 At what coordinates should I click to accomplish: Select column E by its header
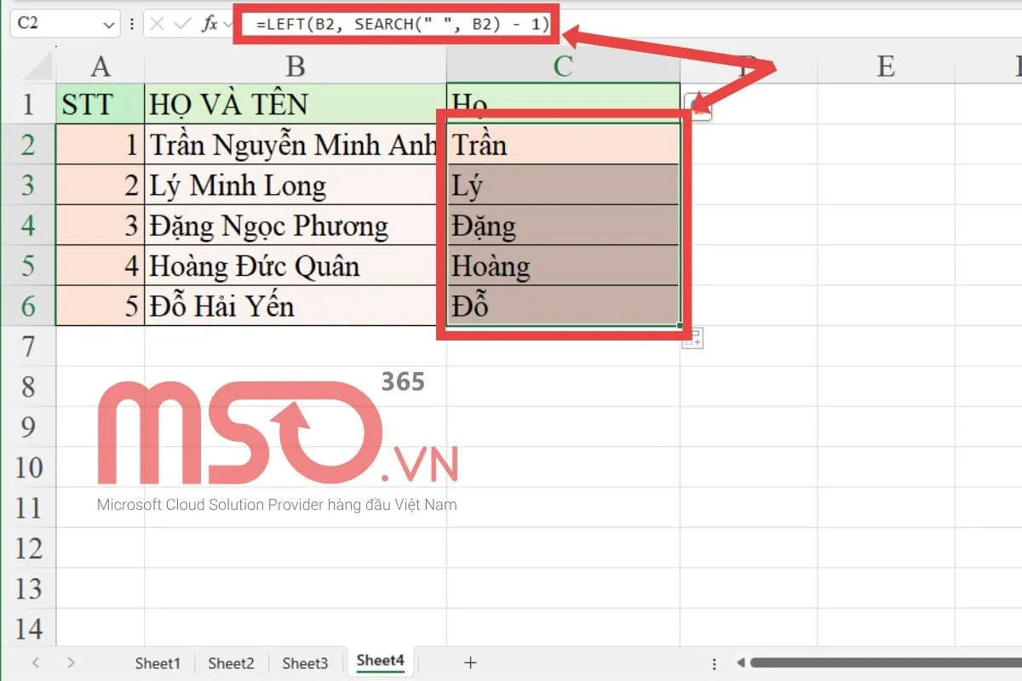886,65
